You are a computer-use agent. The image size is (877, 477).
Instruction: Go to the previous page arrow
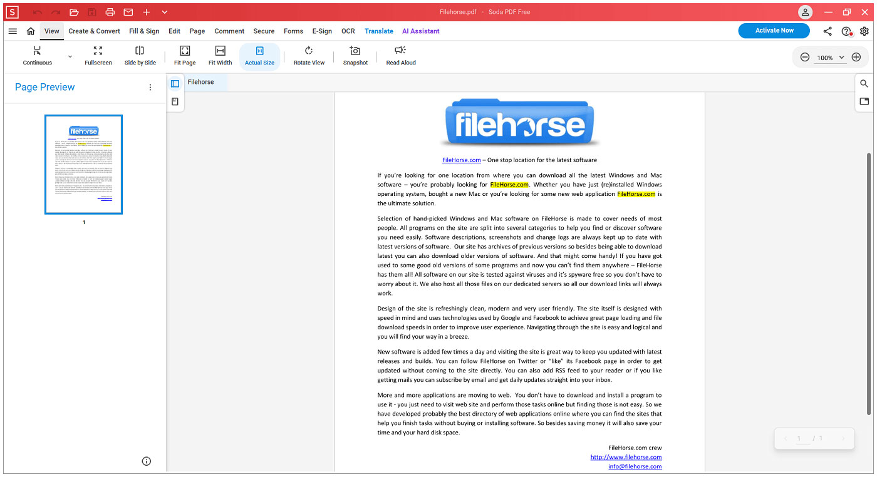(786, 439)
